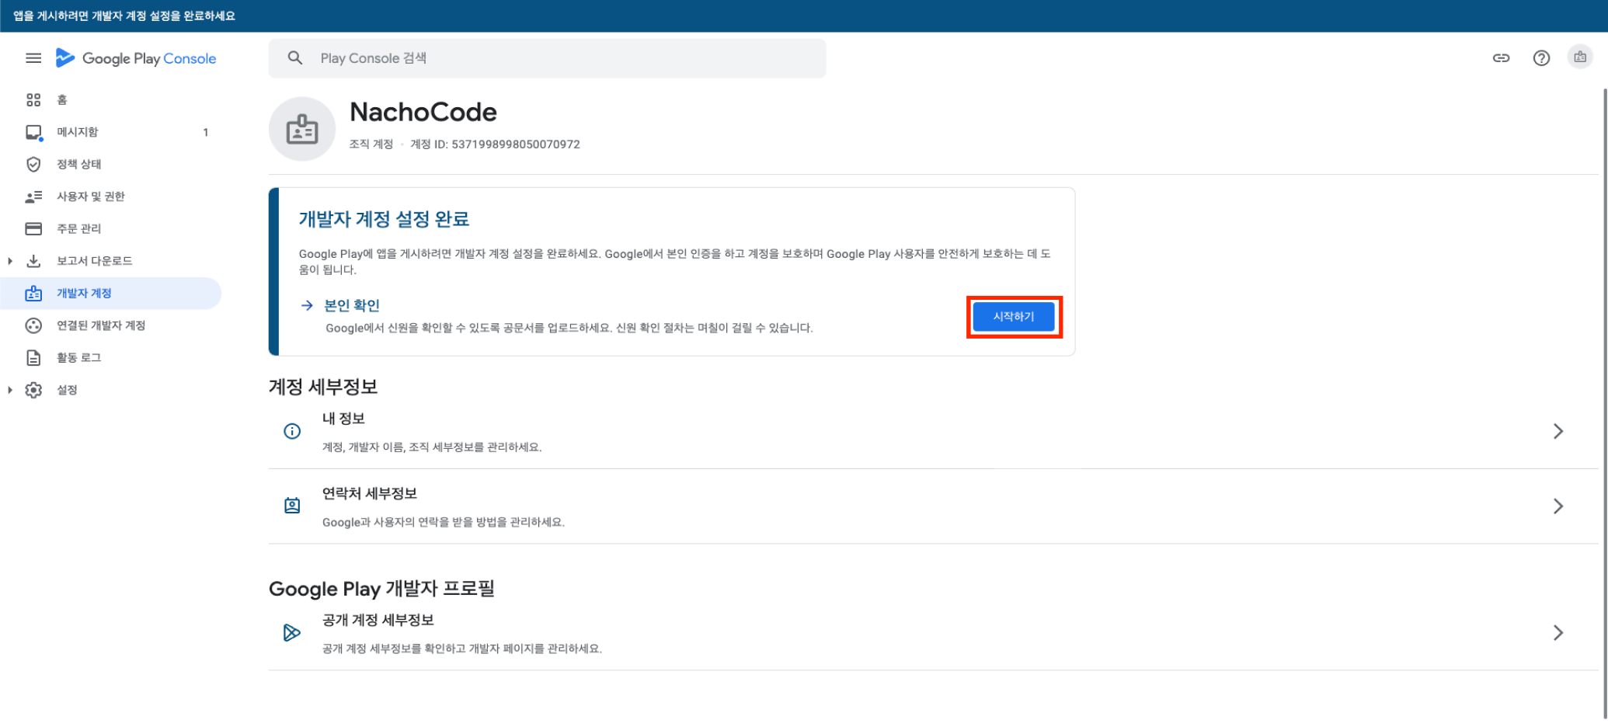1608x727 pixels.
Task: Click the 조직 계정 label
Action: [x=371, y=144]
